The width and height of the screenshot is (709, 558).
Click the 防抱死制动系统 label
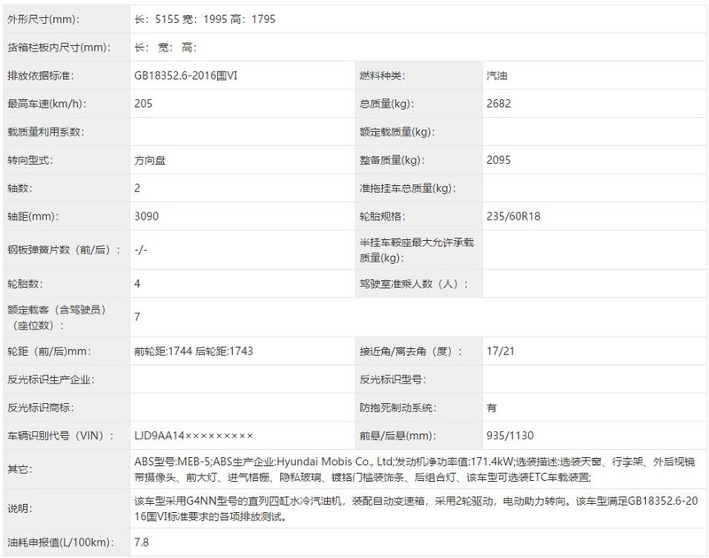tap(398, 407)
